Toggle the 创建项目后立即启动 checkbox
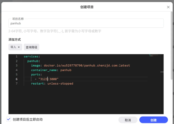This screenshot has width=174, height=124. click(9, 119)
